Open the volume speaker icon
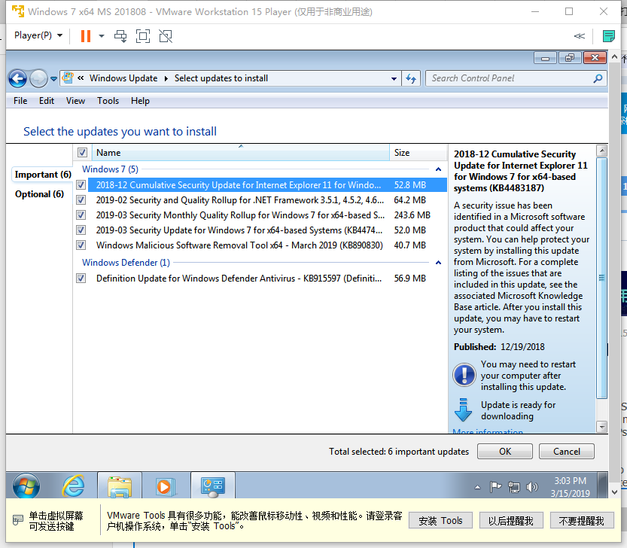Screen dimensions: 627x548 pos(532,487)
